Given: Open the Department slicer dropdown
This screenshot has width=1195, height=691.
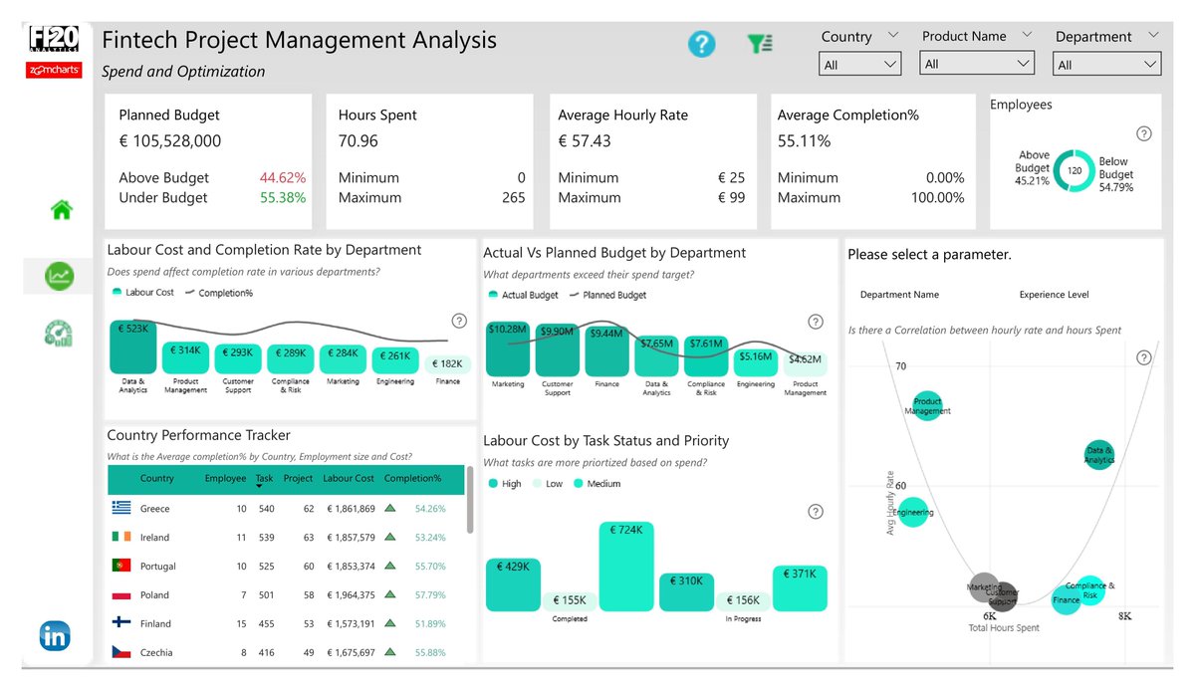Looking at the screenshot, I should [x=1106, y=63].
